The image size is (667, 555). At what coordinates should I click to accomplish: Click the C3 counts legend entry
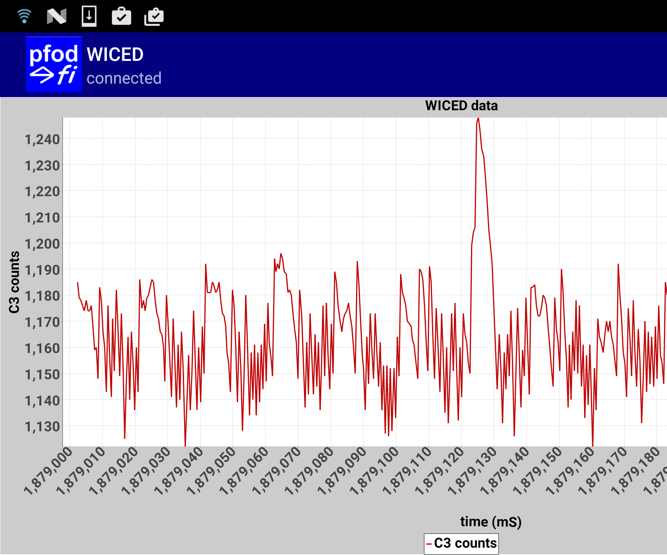click(461, 543)
